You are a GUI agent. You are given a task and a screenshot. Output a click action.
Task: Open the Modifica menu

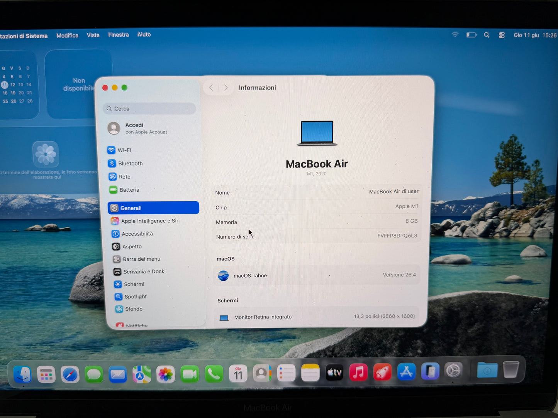(x=67, y=35)
